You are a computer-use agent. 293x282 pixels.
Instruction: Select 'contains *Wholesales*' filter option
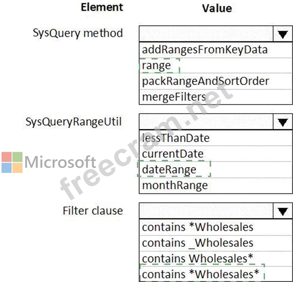point(200,274)
